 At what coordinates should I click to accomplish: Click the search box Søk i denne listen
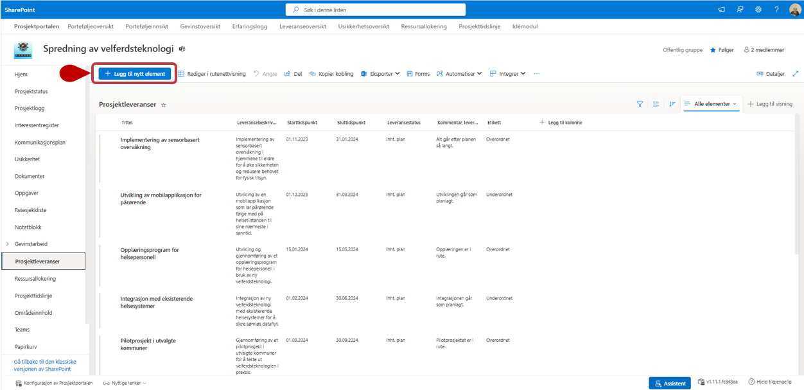click(x=376, y=10)
